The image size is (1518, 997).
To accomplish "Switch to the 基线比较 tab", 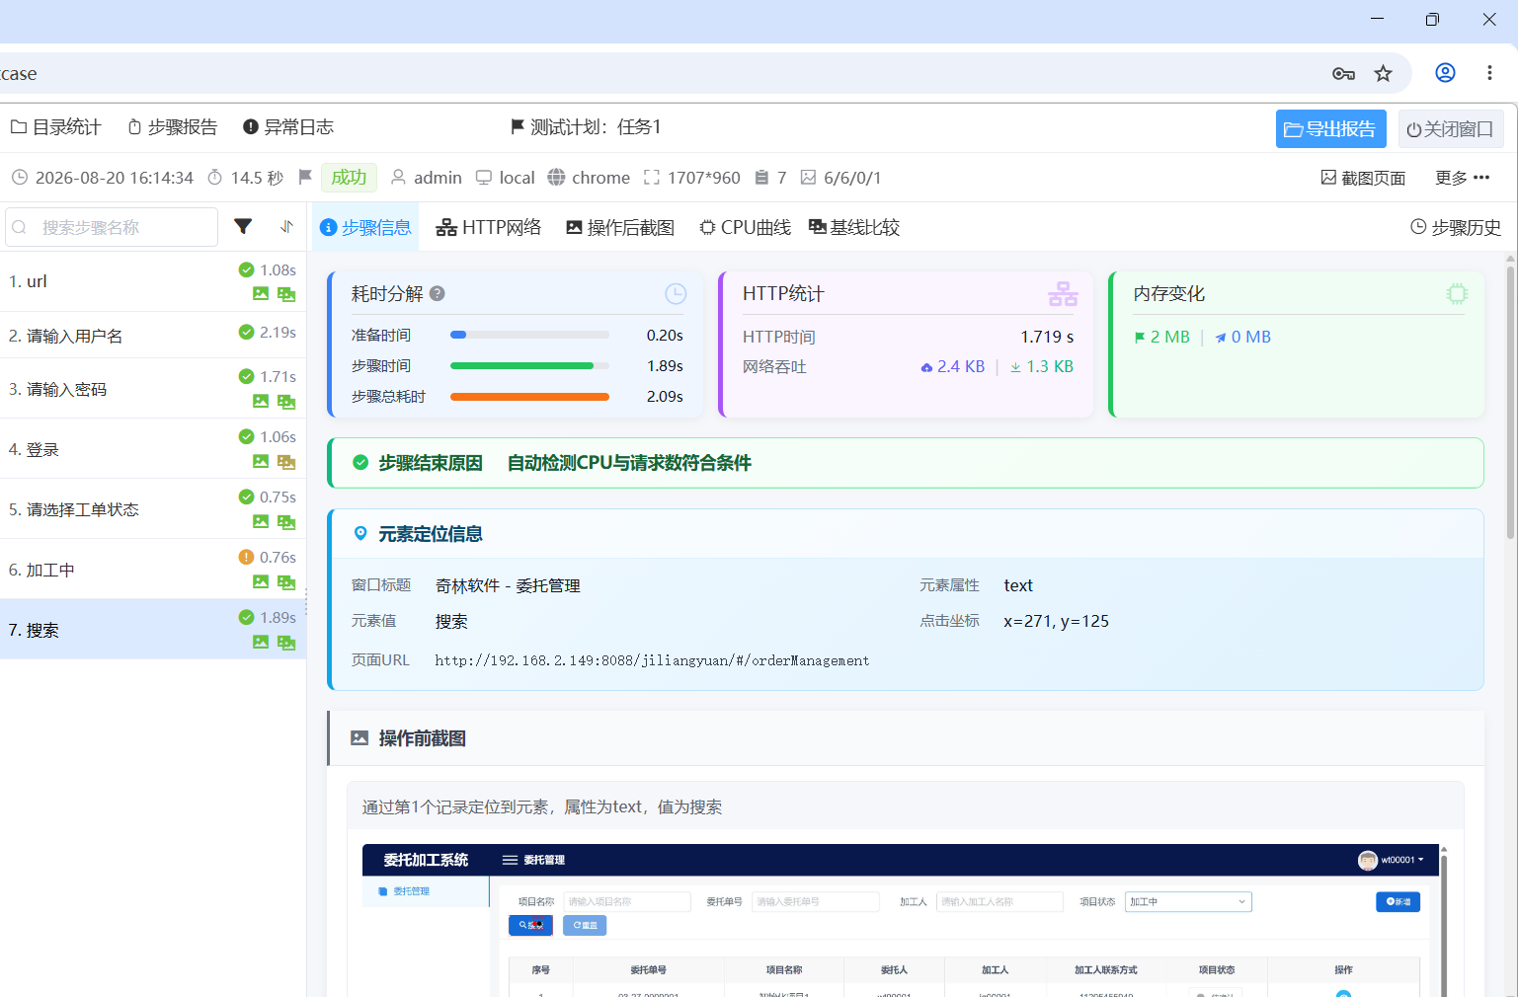I will [854, 228].
